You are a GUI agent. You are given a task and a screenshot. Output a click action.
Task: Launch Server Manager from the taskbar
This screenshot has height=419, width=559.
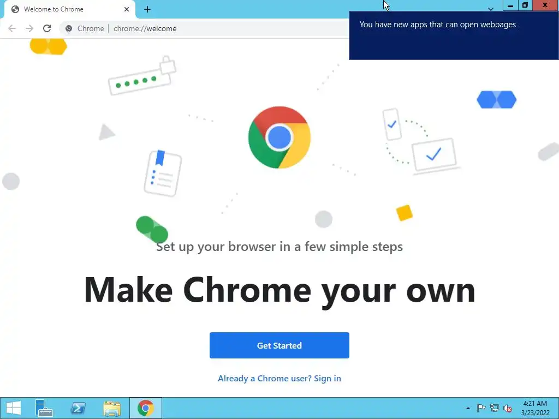pos(44,408)
